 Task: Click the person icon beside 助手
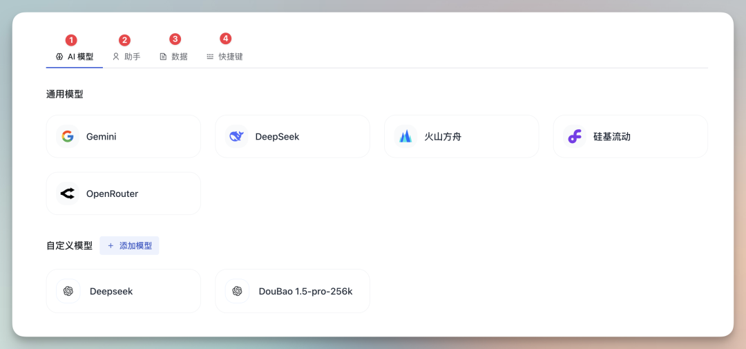115,57
